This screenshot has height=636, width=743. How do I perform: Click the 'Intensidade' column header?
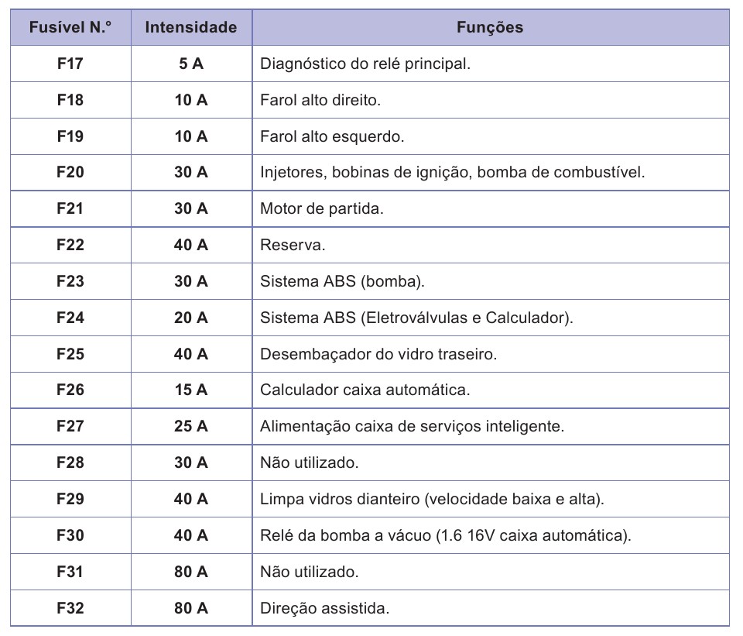(x=190, y=27)
